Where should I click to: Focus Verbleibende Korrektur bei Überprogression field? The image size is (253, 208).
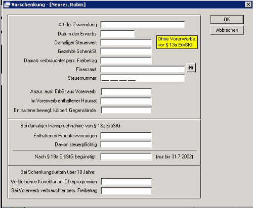click(126, 182)
